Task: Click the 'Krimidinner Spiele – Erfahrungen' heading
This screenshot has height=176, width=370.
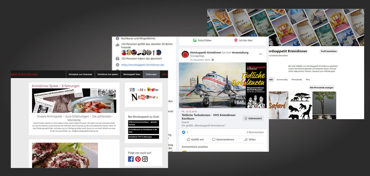Action: point(56,86)
